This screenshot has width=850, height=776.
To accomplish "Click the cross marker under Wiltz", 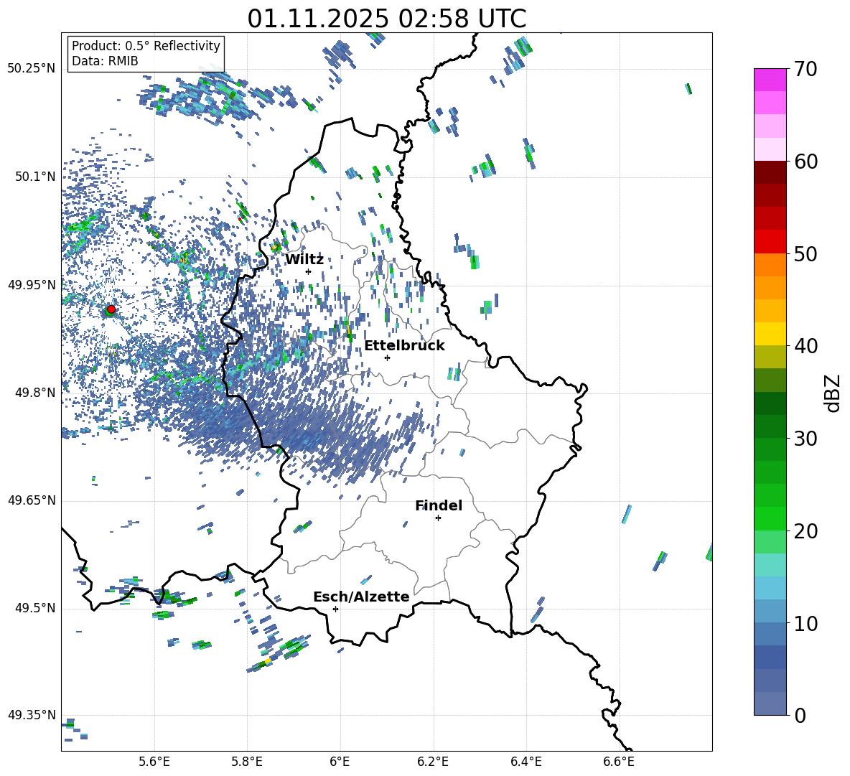I will [309, 271].
